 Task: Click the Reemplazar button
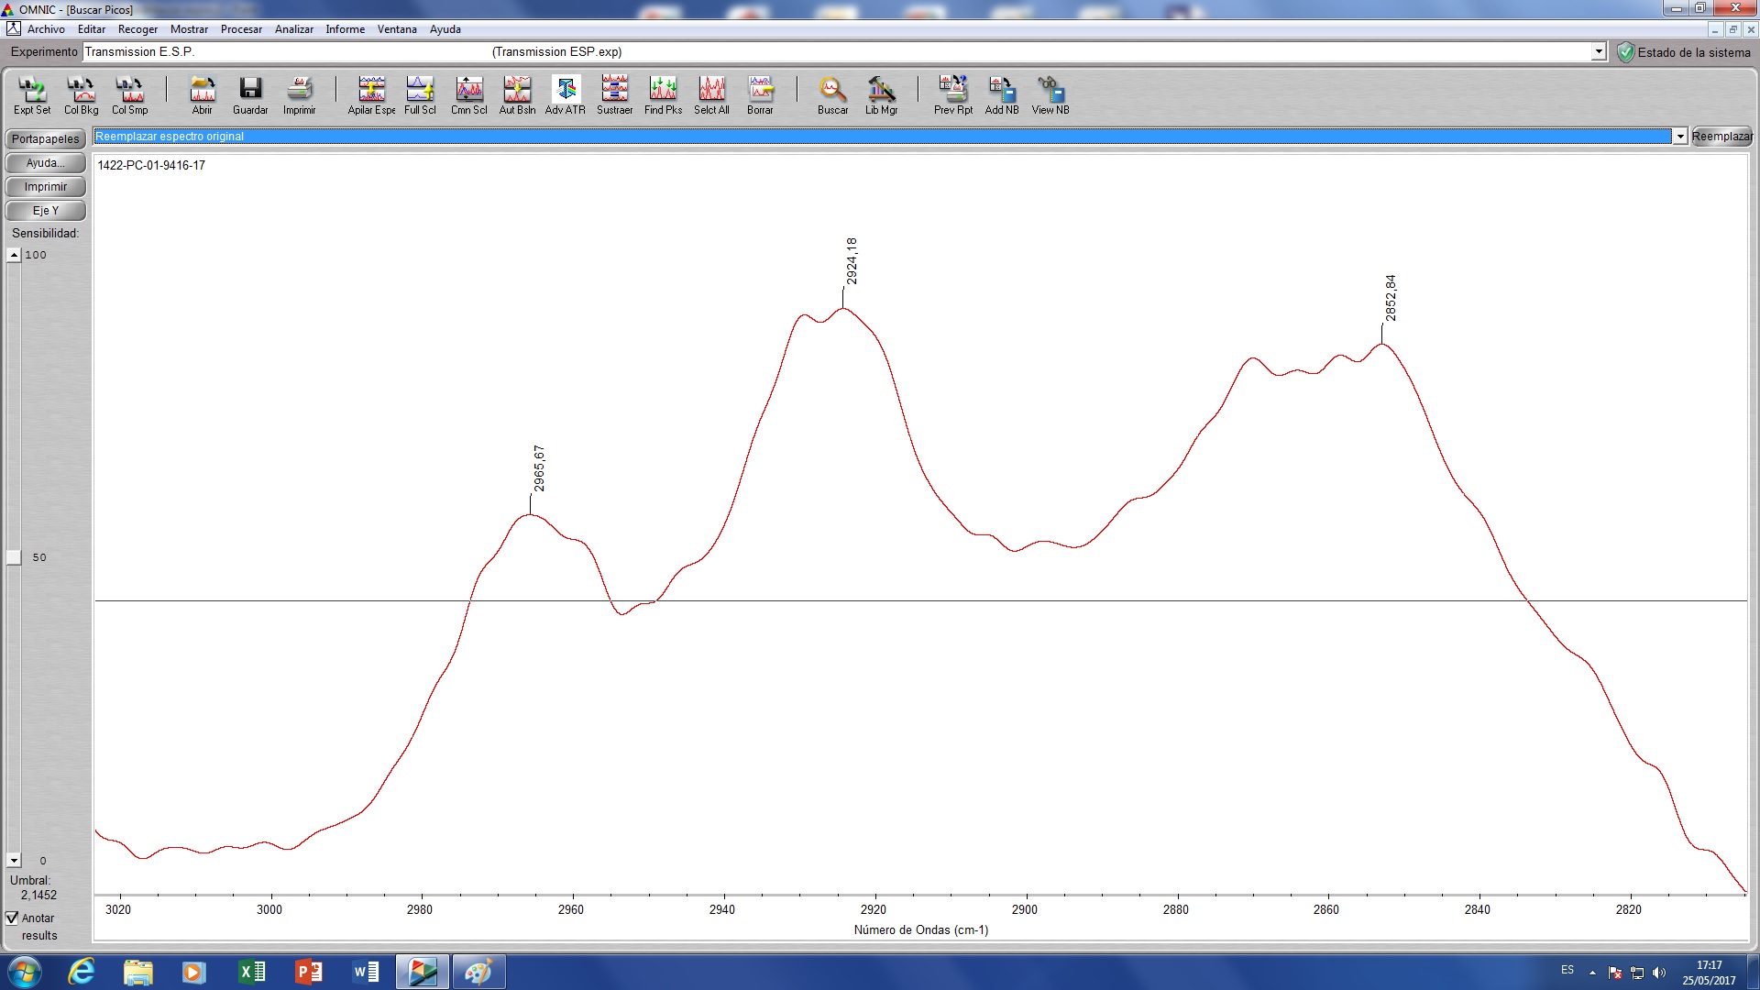click(1721, 137)
